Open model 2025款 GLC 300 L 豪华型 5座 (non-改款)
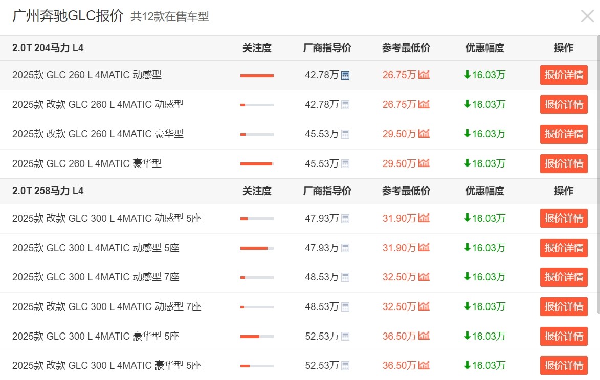Image resolution: width=600 pixels, height=380 pixels. tap(96, 336)
